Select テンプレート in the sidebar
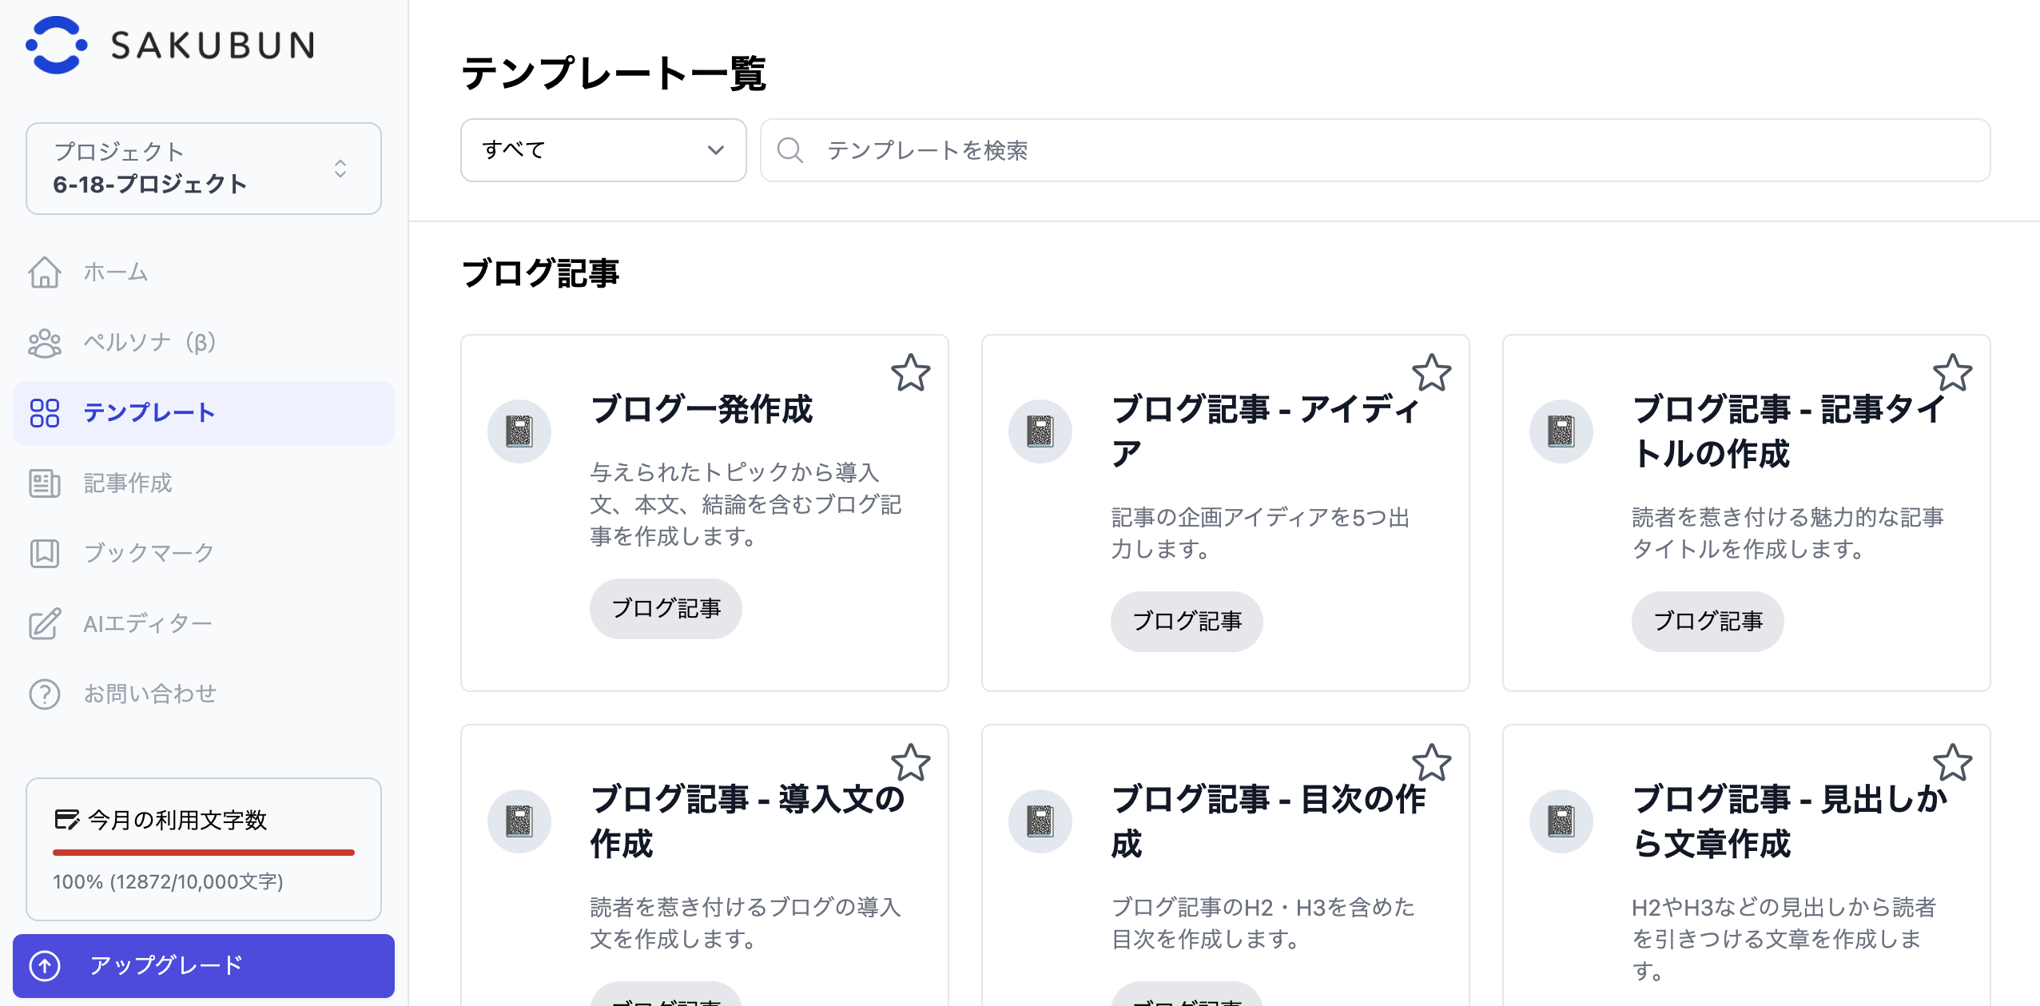The height and width of the screenshot is (1006, 2040). pos(149,413)
